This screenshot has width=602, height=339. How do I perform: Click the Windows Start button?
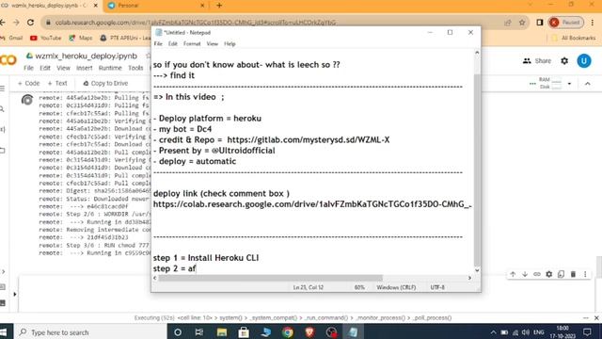coord(4,331)
